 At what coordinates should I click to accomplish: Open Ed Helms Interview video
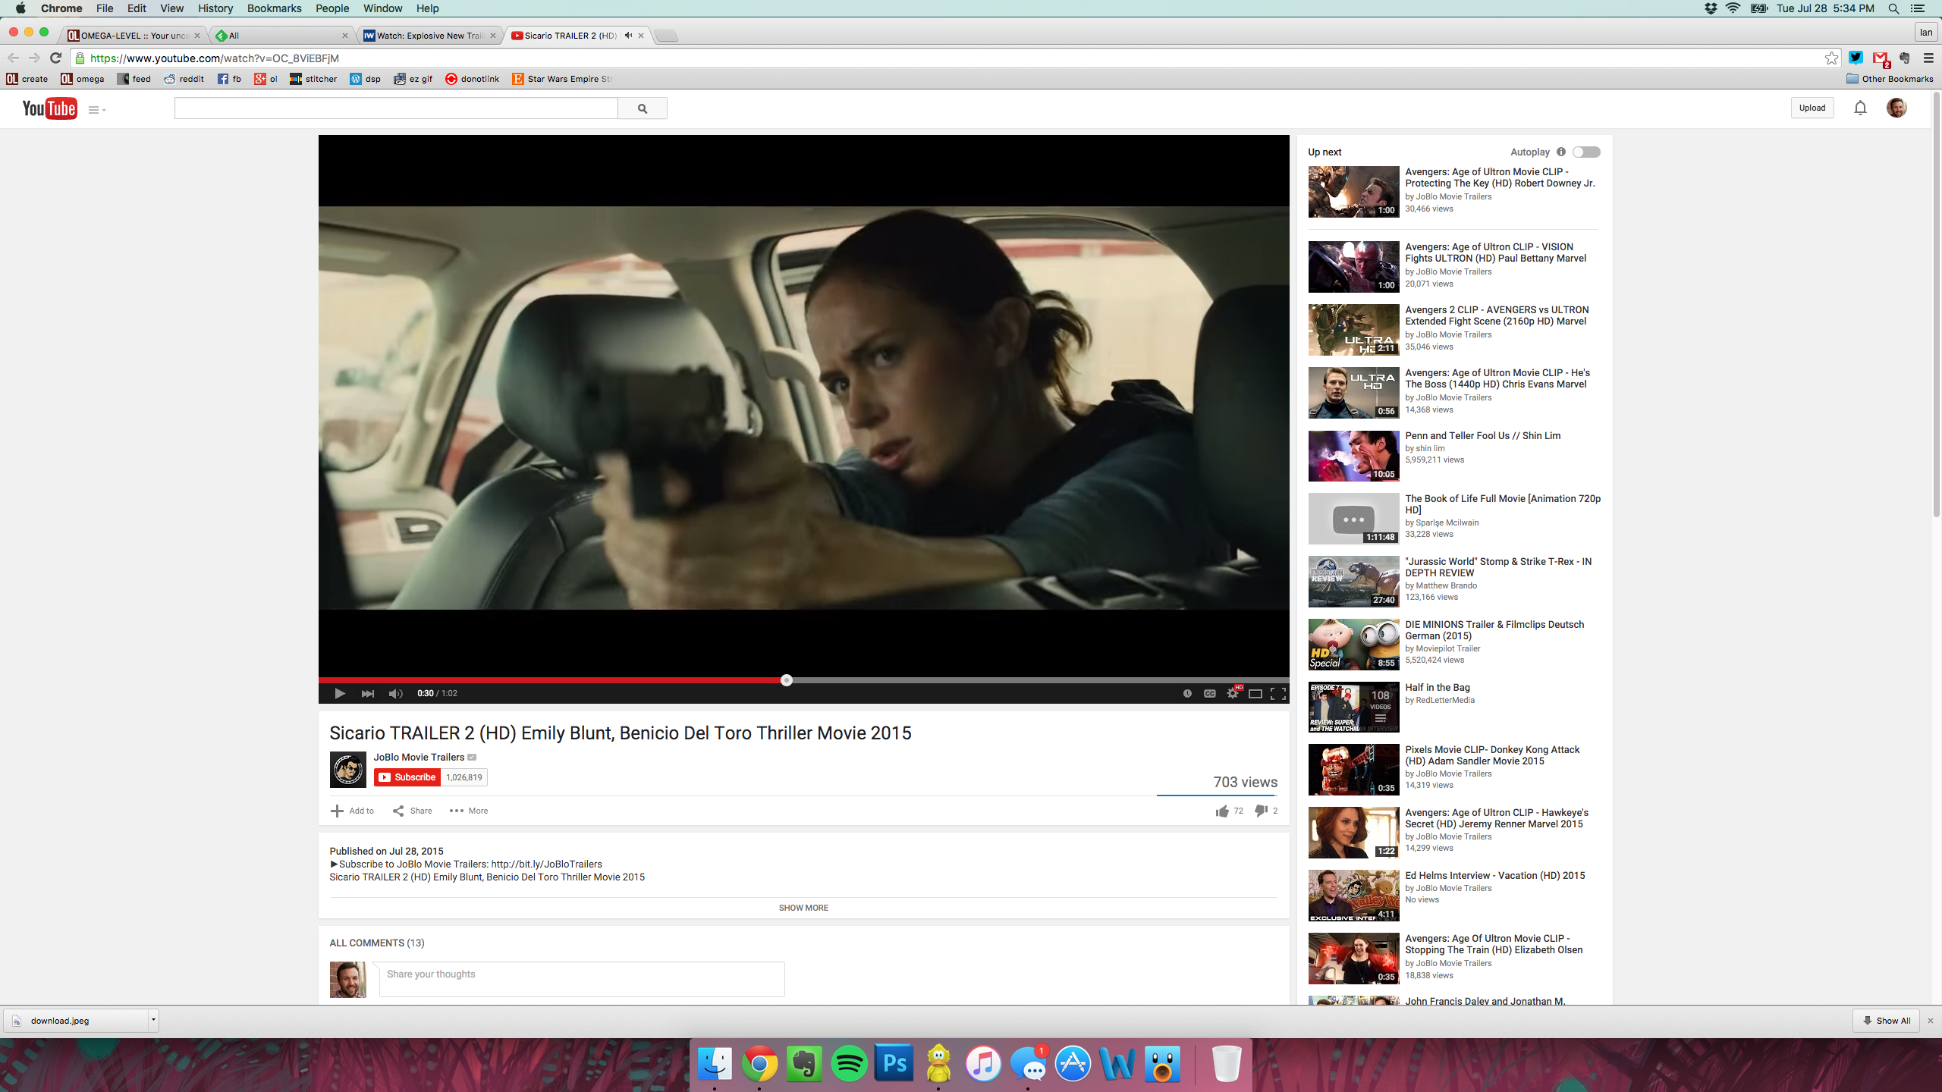tap(1494, 875)
